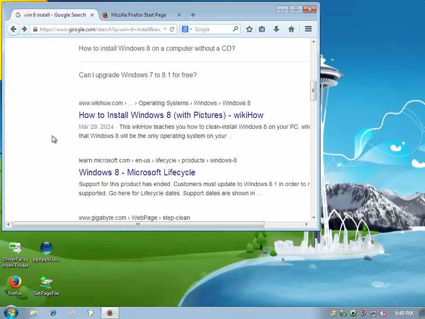Click the 6:40 PM clock
The height and width of the screenshot is (319, 425).
(404, 313)
